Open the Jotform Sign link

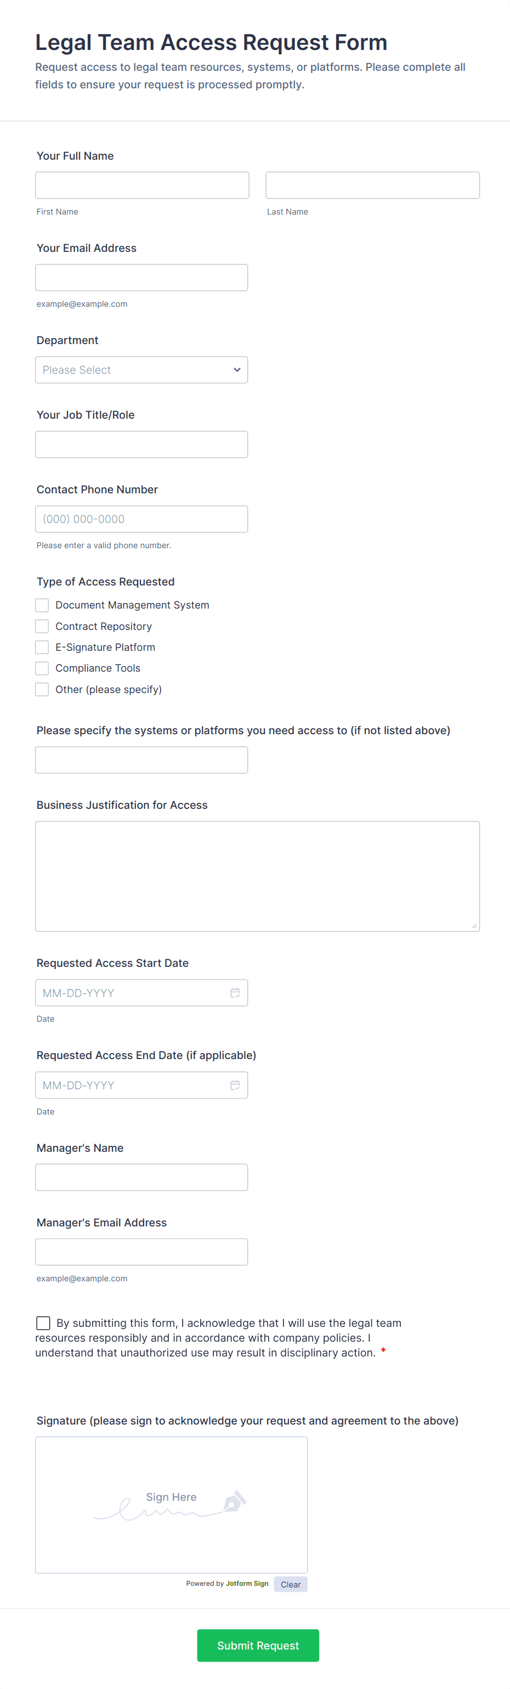[x=247, y=1584]
